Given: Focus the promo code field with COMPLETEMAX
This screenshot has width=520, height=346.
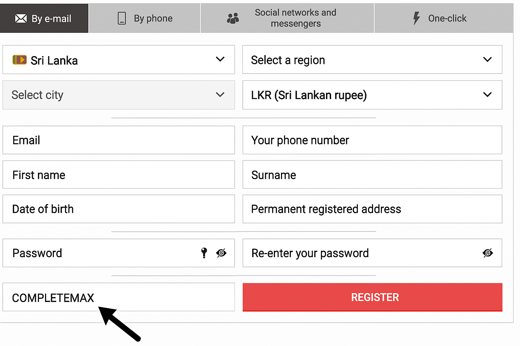Looking at the screenshot, I should [x=118, y=297].
